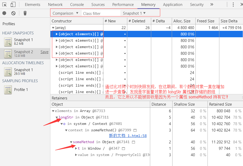
Task: Toggle the device toolbar icon
Action: click(x=13, y=4)
